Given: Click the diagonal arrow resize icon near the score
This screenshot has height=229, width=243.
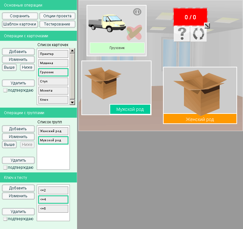Looking at the screenshot, I should [x=207, y=26].
